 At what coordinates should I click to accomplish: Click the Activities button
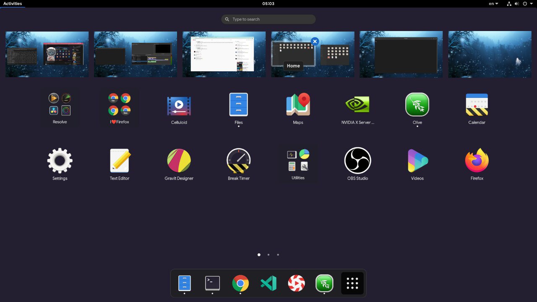(13, 3)
